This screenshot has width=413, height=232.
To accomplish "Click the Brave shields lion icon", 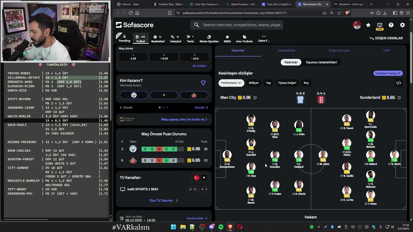I will 347,13.
